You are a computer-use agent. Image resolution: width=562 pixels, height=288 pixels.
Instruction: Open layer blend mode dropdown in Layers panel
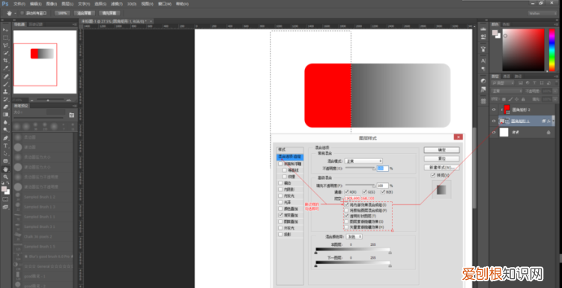pyautogui.click(x=507, y=91)
